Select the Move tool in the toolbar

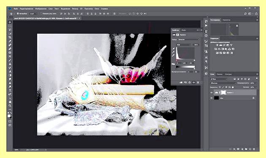(10, 22)
